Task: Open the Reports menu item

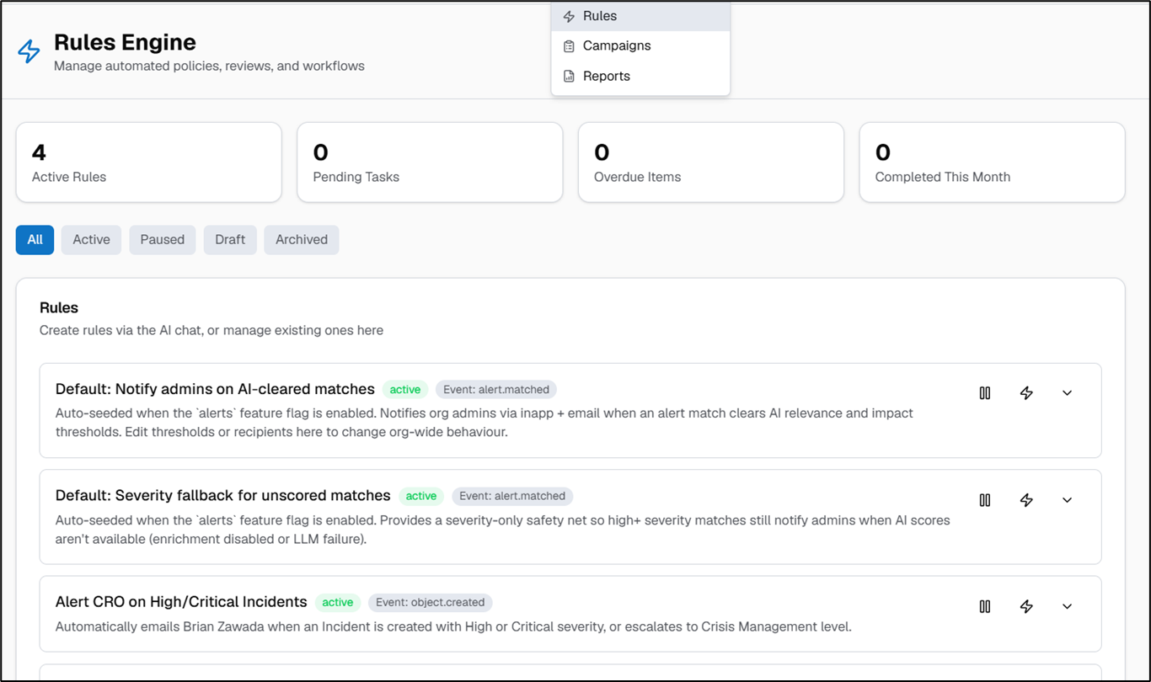Action: pyautogui.click(x=640, y=77)
